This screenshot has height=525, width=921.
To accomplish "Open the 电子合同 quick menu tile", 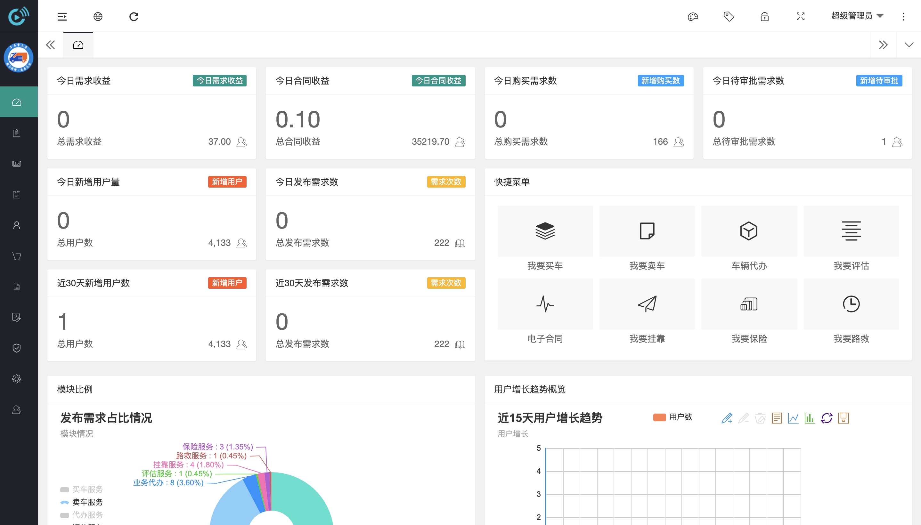I will (545, 304).
